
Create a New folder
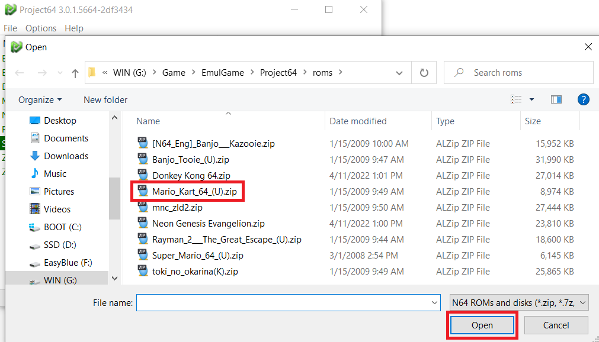click(105, 100)
